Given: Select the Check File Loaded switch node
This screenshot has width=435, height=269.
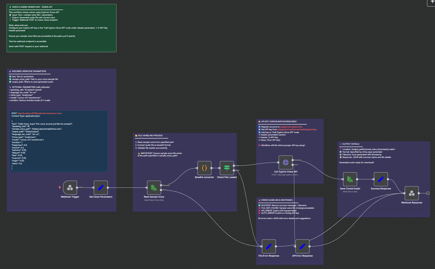Looking at the screenshot, I should (227, 168).
